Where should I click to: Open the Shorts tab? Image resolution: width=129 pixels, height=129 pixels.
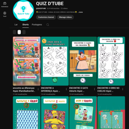coord(25,25)
